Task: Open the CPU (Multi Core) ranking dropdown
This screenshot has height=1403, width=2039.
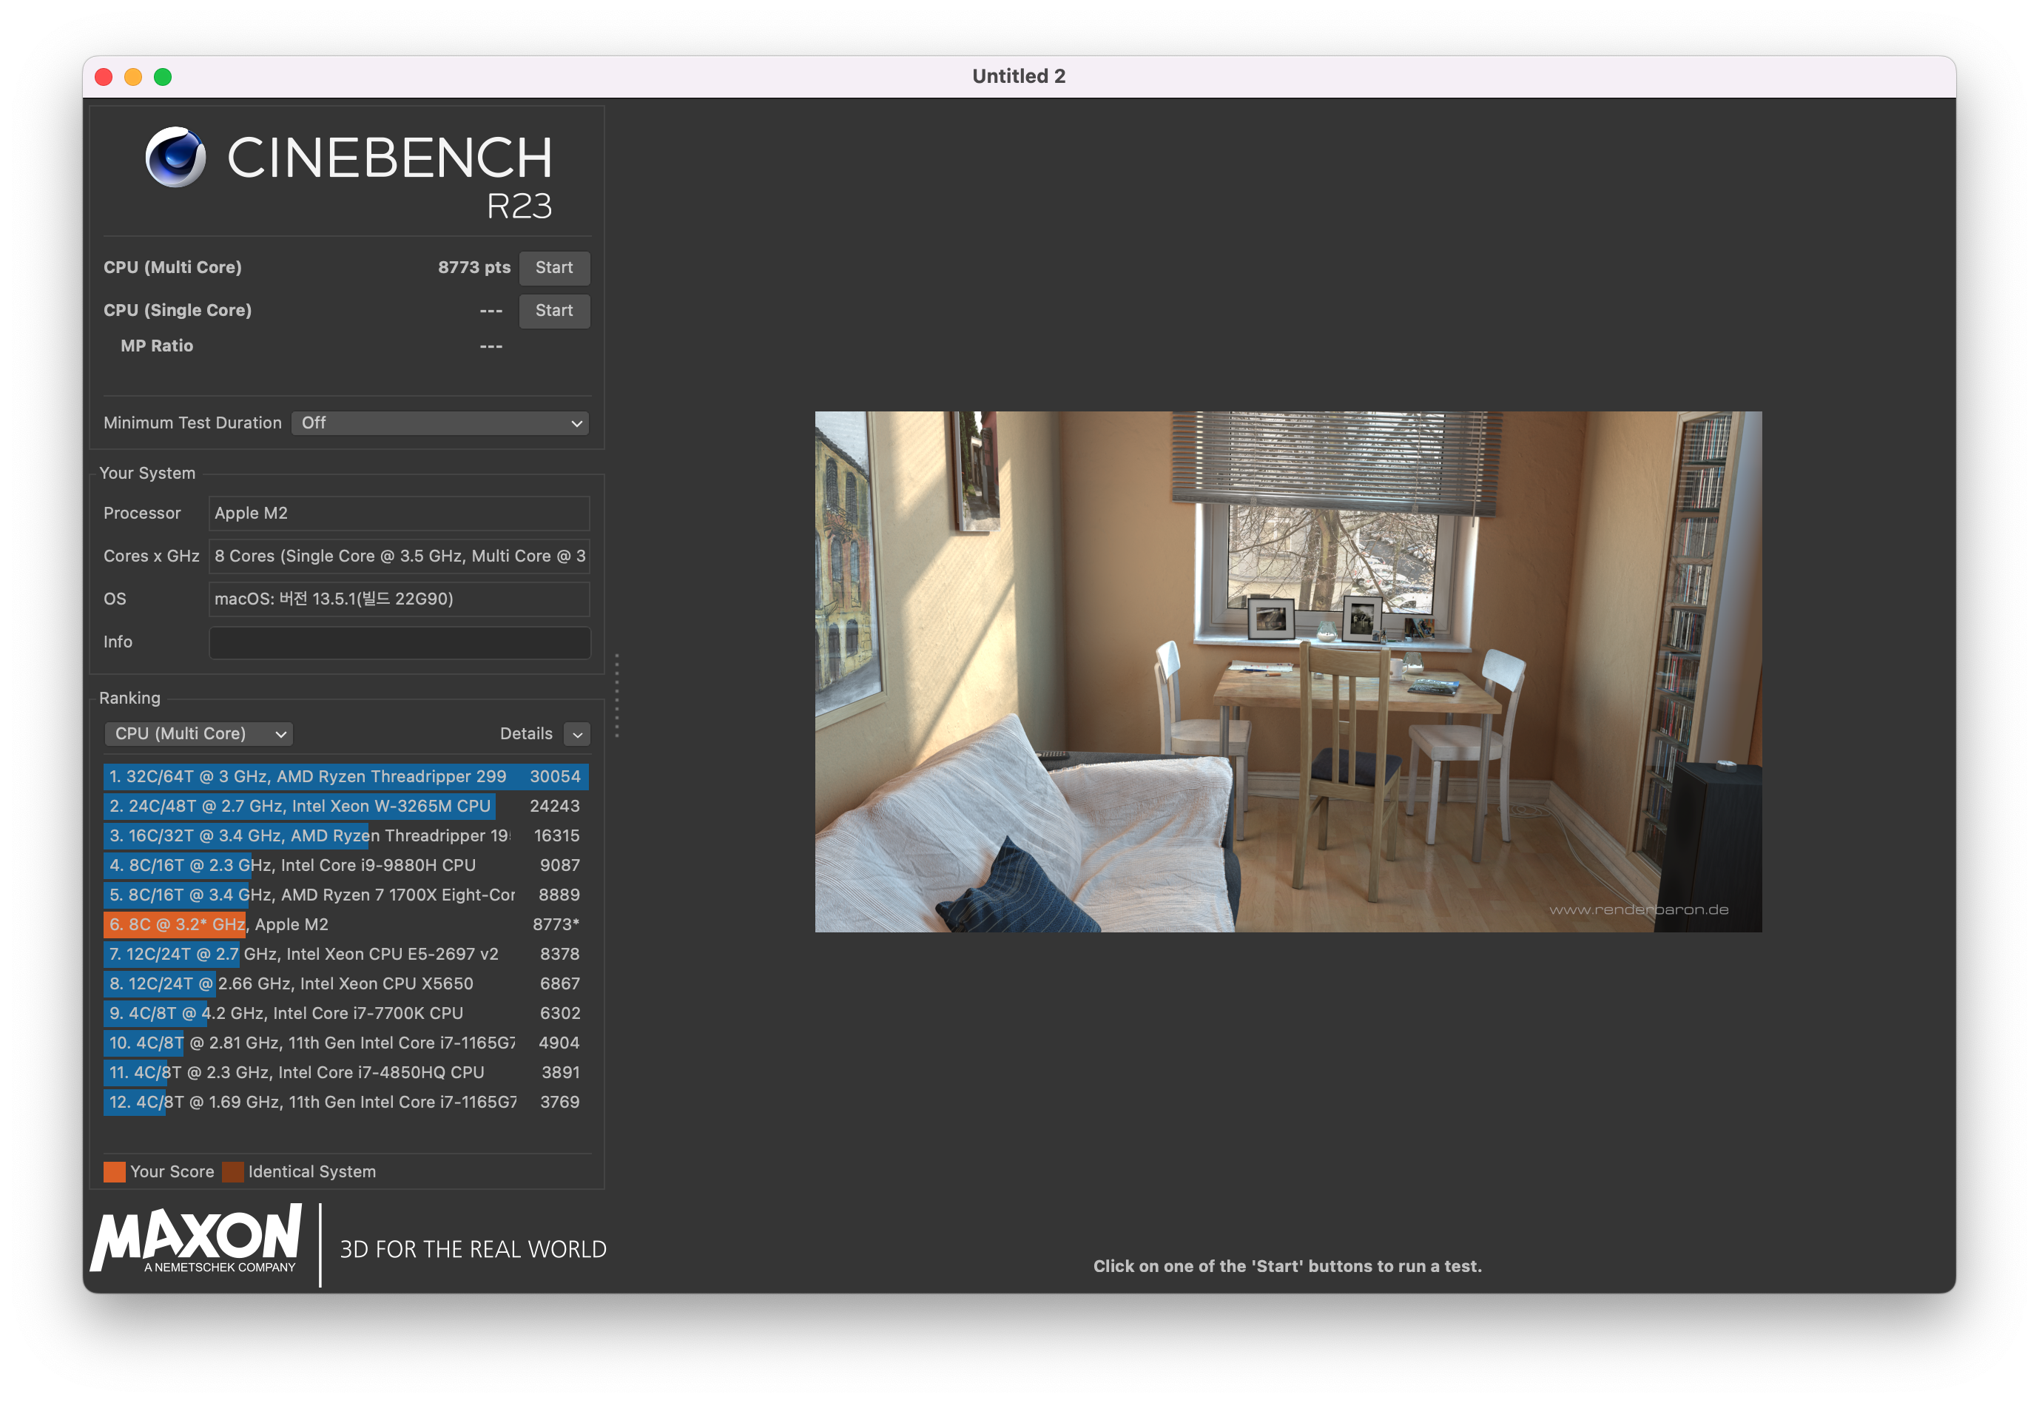Action: click(198, 733)
